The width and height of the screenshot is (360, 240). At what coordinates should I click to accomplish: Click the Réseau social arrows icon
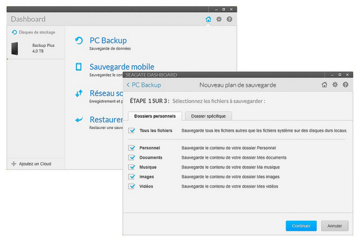(x=79, y=93)
